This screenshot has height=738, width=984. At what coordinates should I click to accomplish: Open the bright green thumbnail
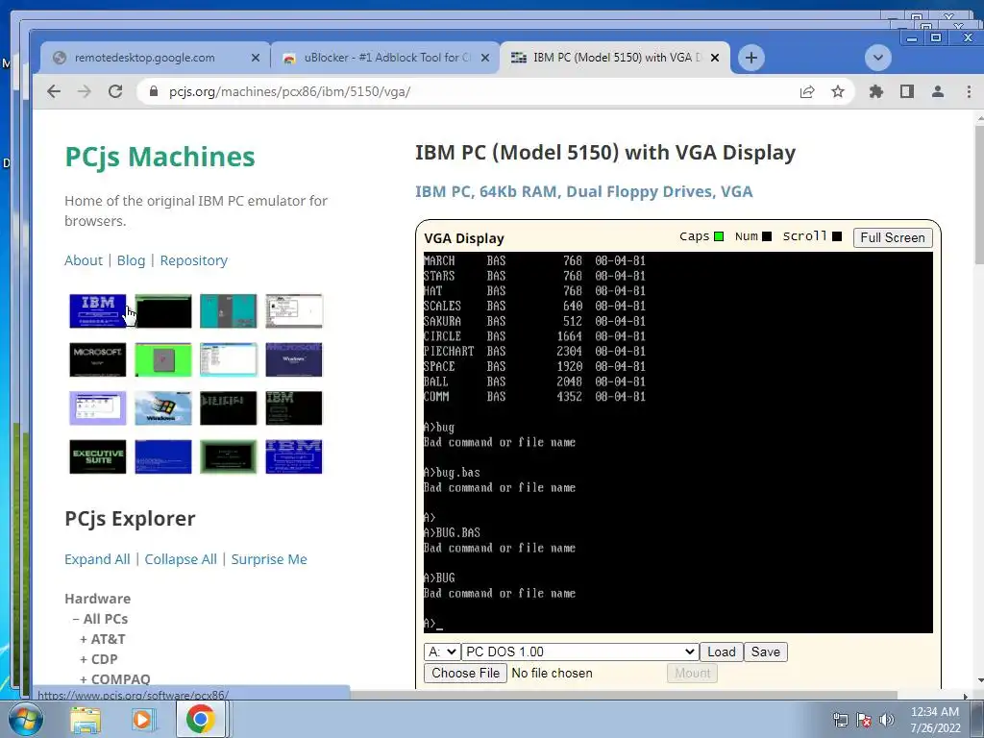(163, 359)
